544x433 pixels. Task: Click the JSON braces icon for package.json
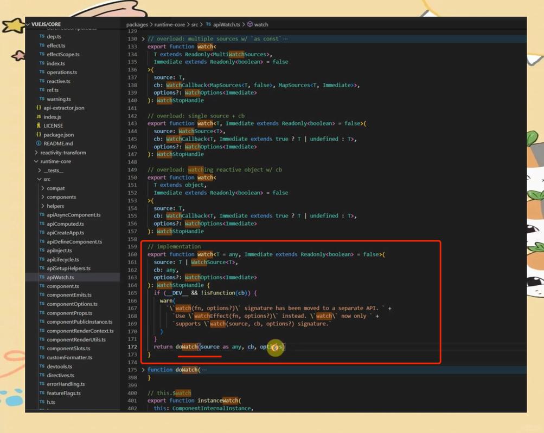coord(39,135)
